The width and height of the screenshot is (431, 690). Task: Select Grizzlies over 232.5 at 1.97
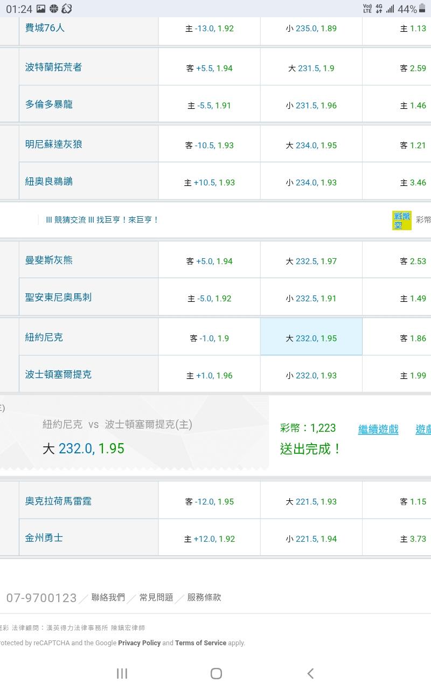click(311, 261)
